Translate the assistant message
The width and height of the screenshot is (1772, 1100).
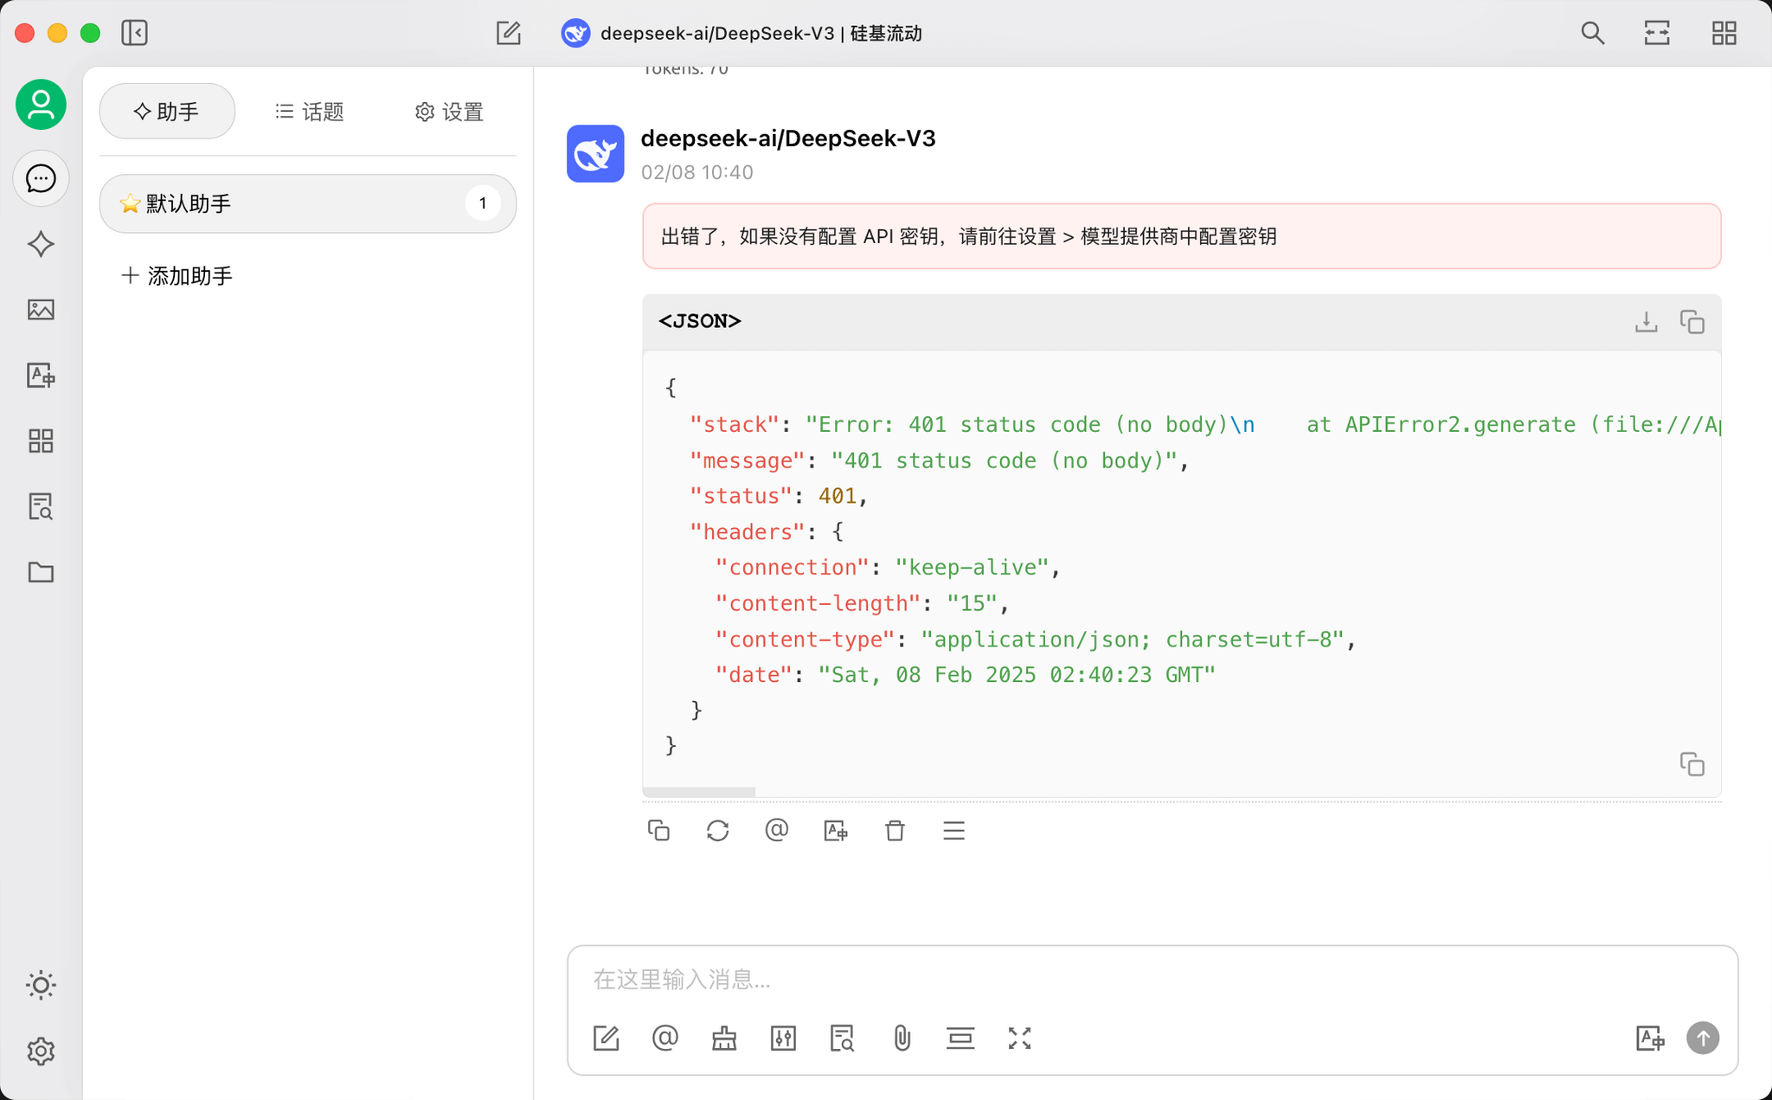(x=836, y=831)
